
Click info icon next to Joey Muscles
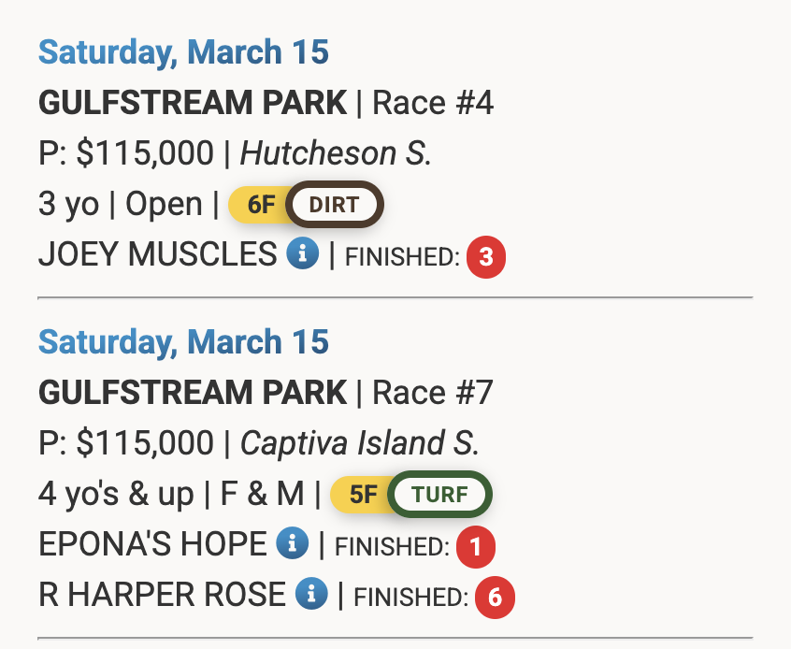(303, 253)
